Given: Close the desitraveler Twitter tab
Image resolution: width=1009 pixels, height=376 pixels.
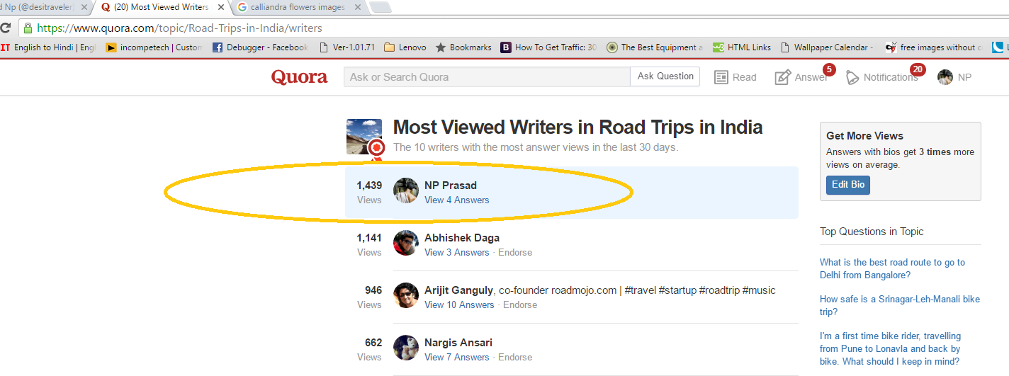Looking at the screenshot, I should (x=84, y=8).
